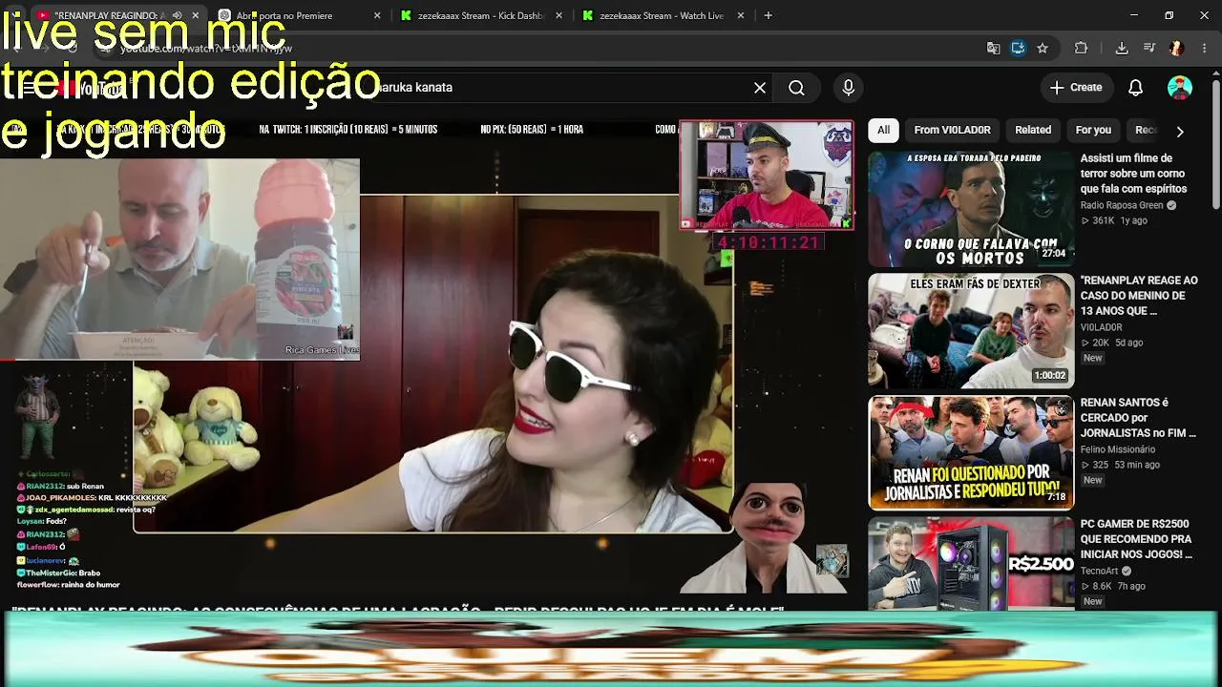Open a new browser tab
Image resolution: width=1222 pixels, height=687 pixels.
(768, 15)
